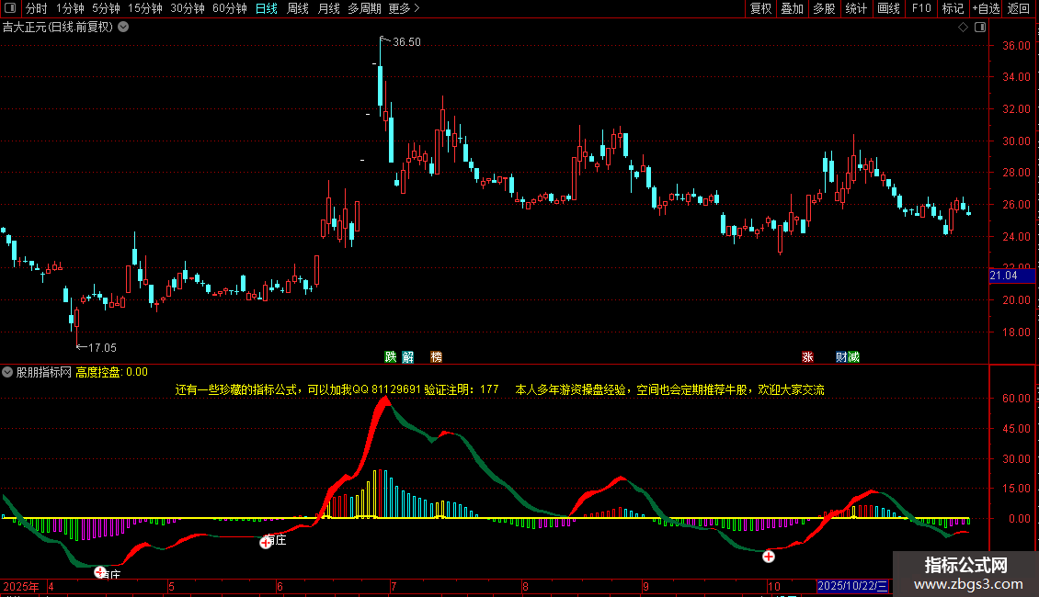
Task: Open the 多股 multi-stock view
Action: (825, 8)
